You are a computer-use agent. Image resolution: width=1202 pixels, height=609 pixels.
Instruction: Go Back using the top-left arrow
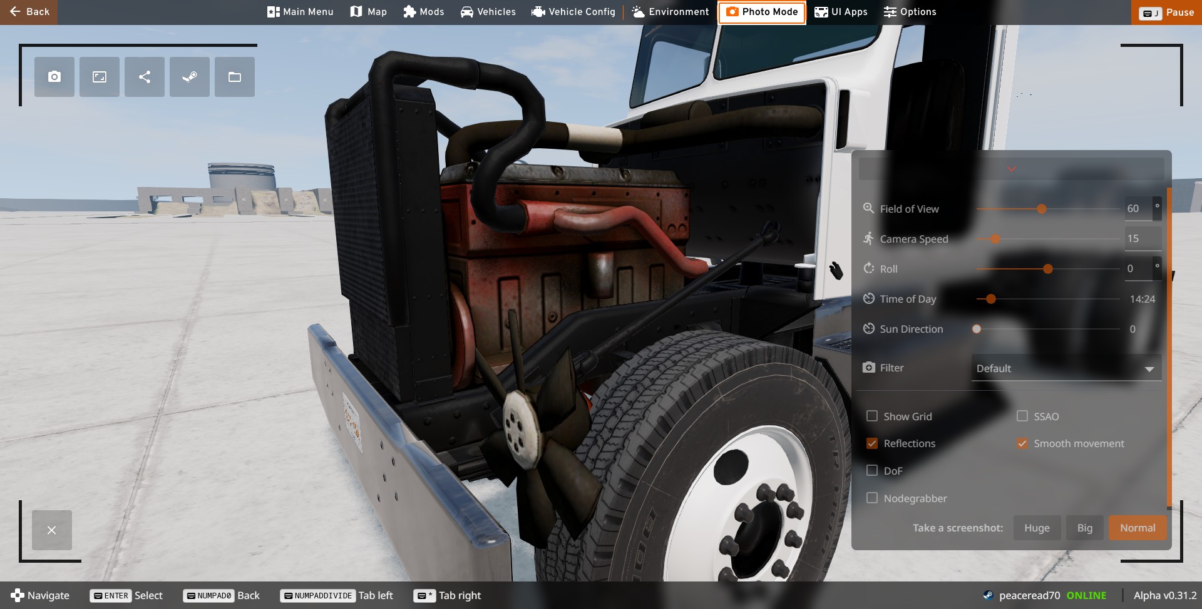(x=29, y=12)
